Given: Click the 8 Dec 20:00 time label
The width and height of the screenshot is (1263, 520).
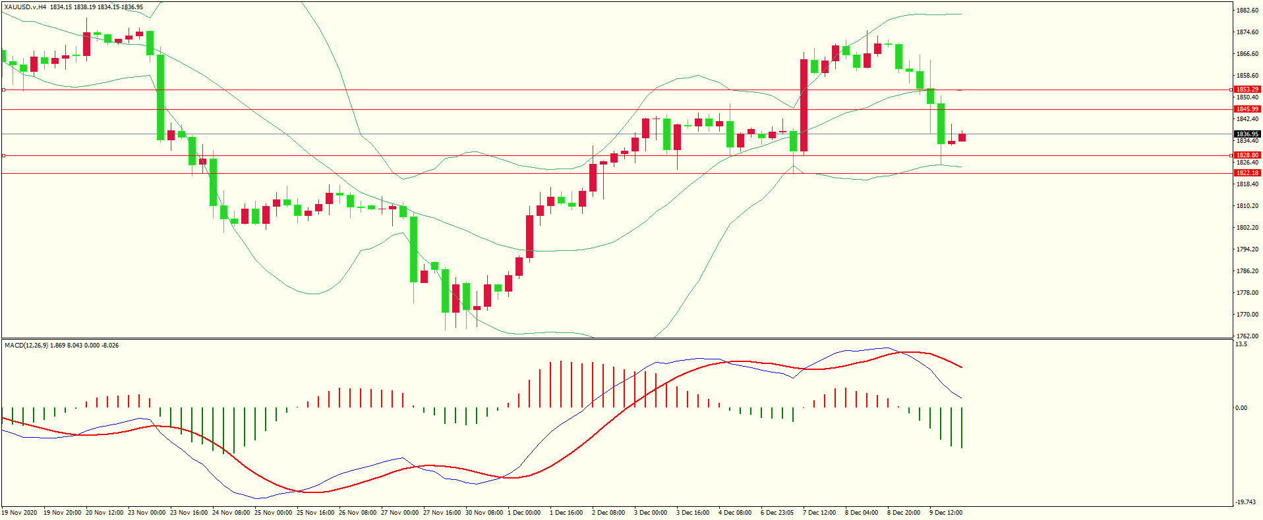Looking at the screenshot, I should click(x=904, y=513).
